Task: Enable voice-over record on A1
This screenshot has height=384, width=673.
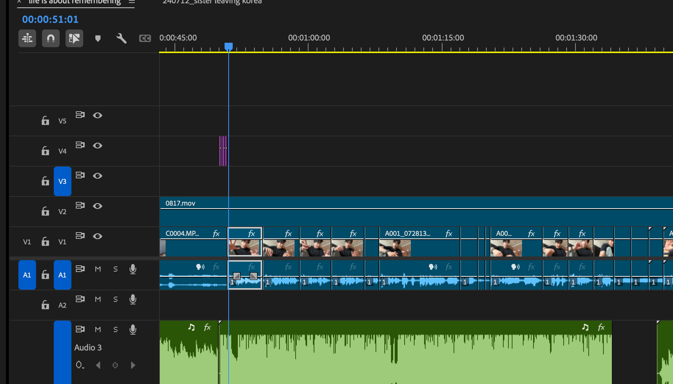Action: click(x=133, y=269)
